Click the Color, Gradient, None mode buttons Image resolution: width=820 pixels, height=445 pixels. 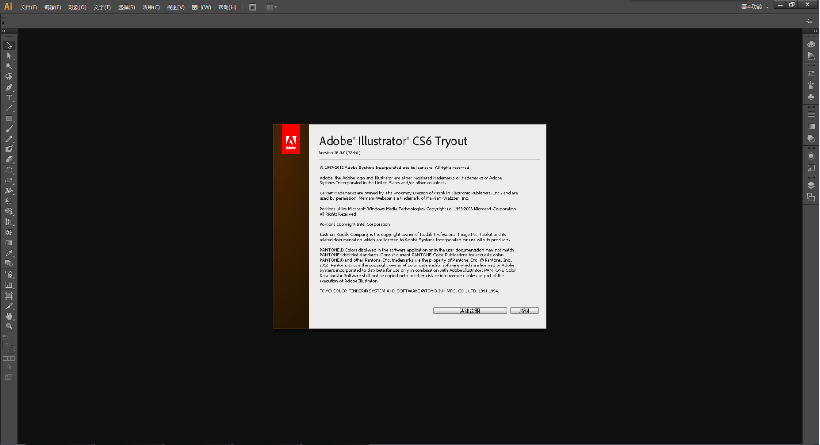[9, 359]
